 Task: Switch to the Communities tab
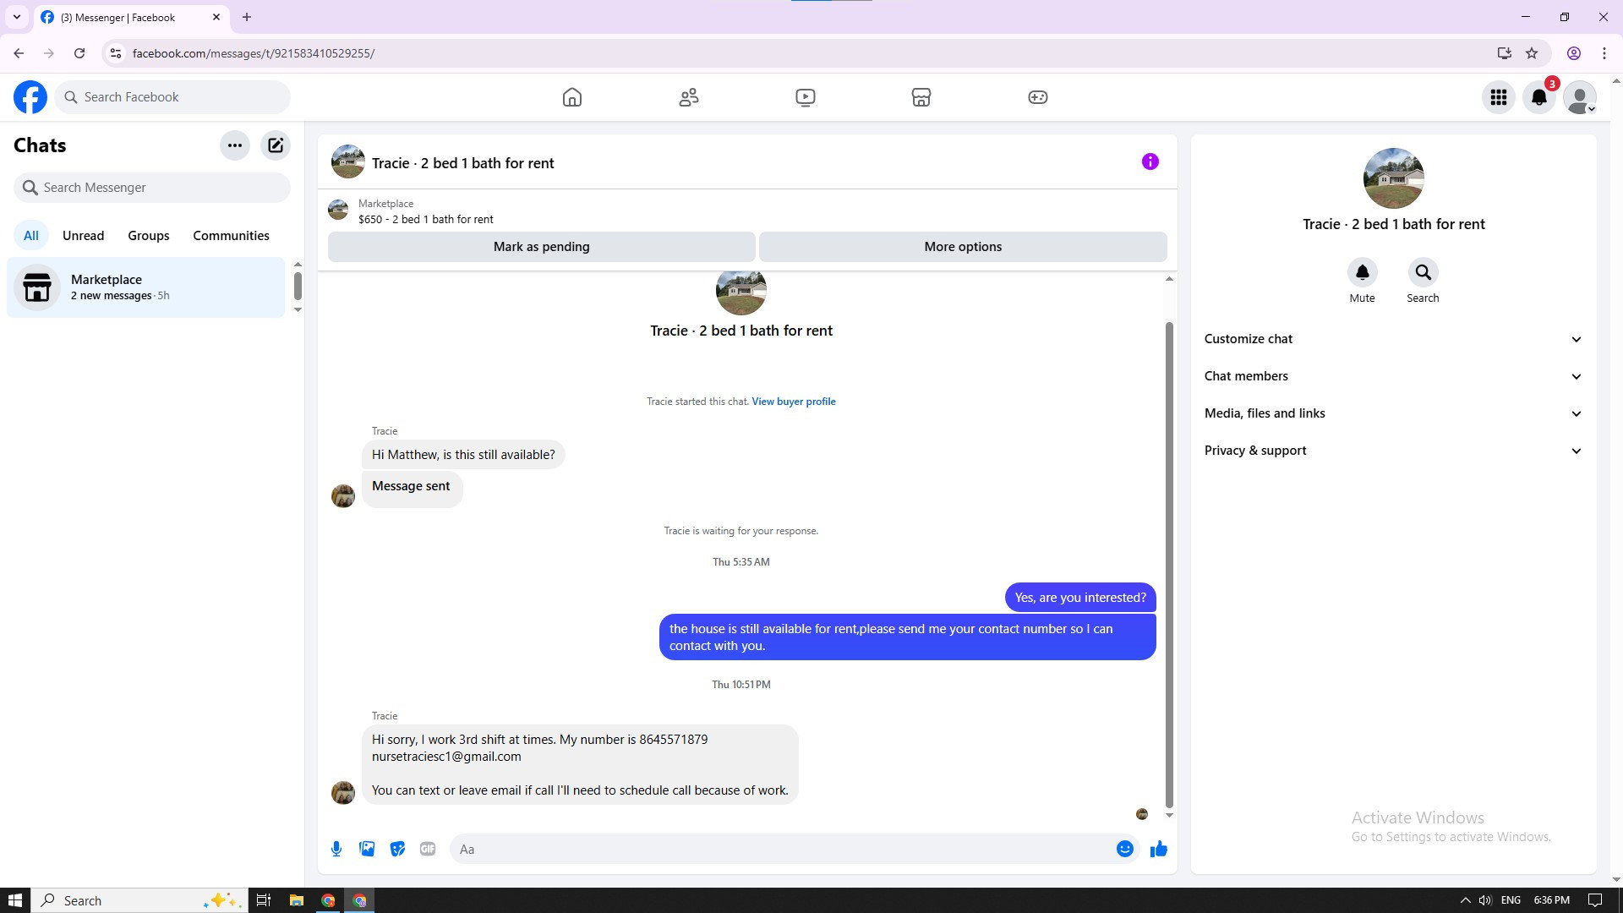pyautogui.click(x=231, y=236)
